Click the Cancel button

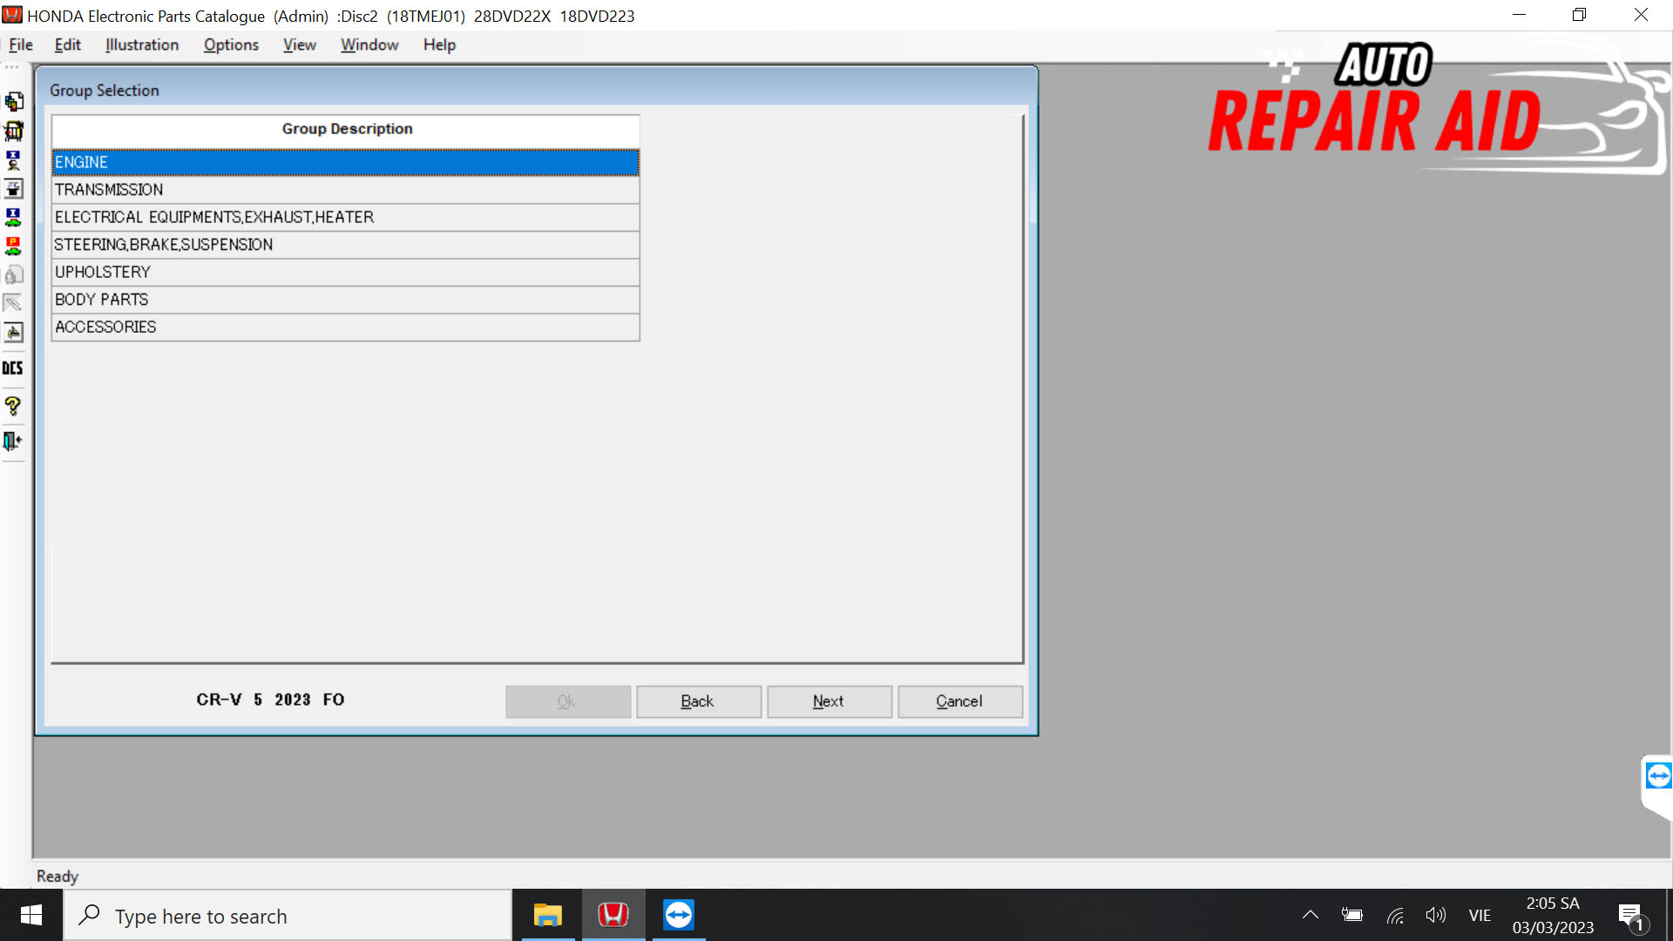(960, 701)
